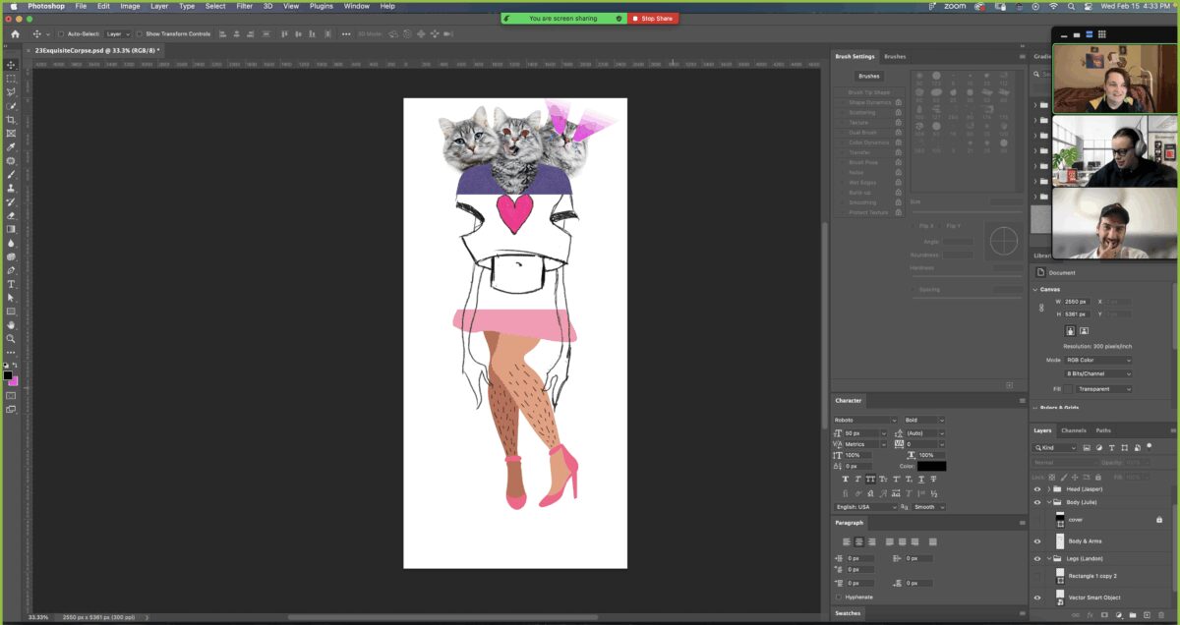1180x625 pixels.
Task: Select the Polygonal Lasso tool
Action: 11,92
